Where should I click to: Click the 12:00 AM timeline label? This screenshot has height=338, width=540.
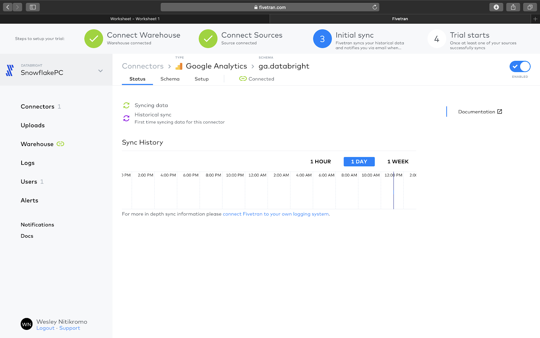pos(258,175)
